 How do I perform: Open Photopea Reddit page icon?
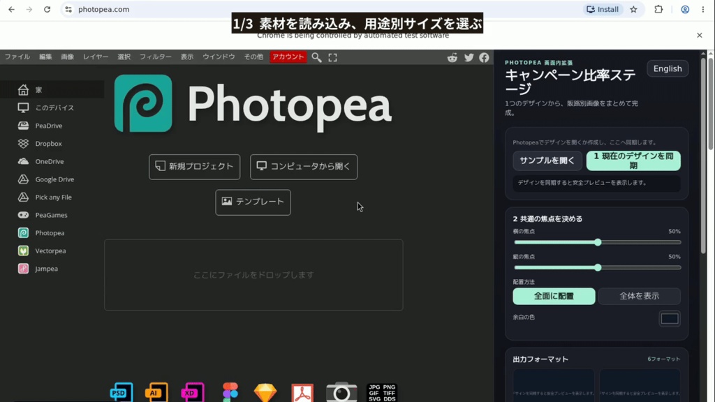452,57
